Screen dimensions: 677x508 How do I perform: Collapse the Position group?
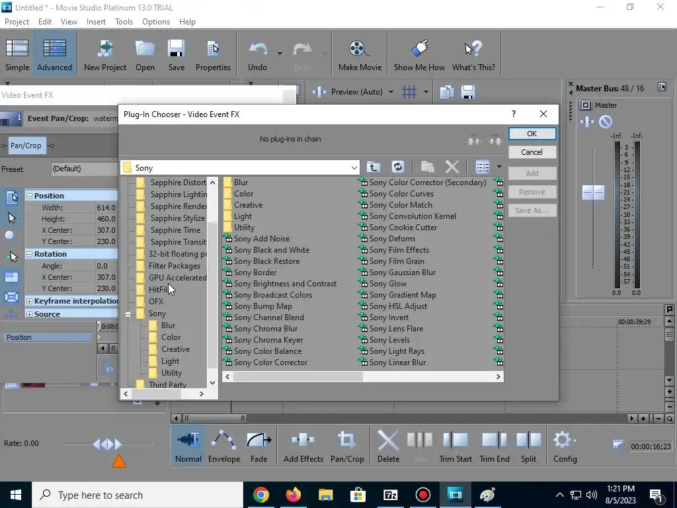[29, 196]
